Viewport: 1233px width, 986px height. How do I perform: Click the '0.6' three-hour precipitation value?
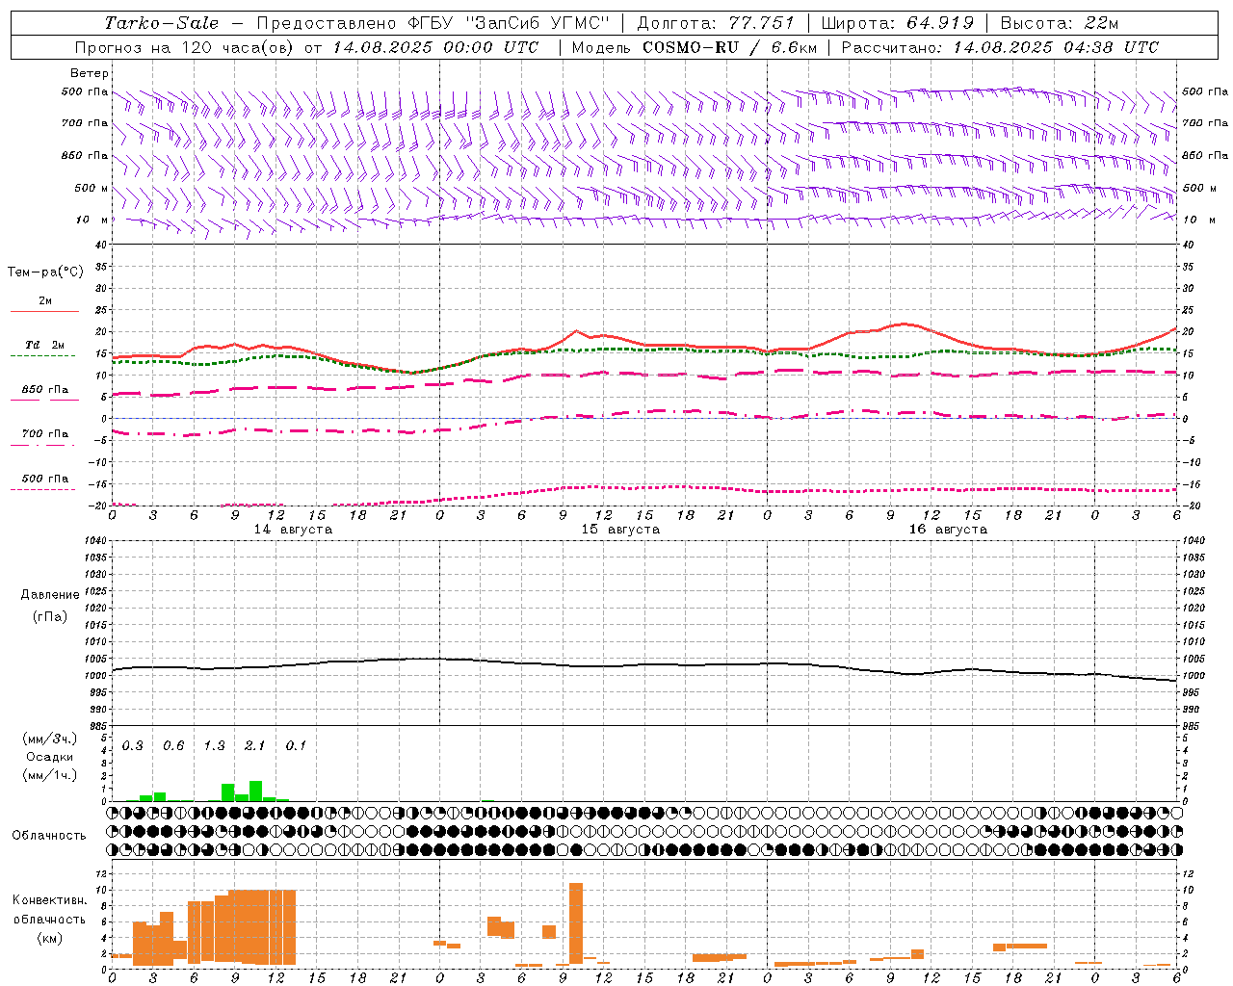(173, 745)
